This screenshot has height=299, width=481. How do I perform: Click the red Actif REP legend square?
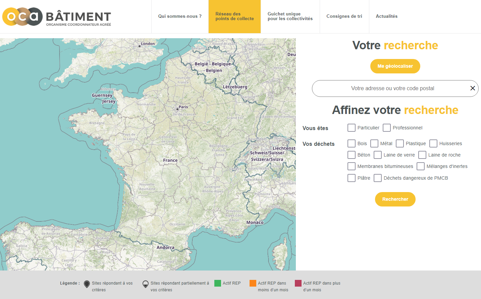[298, 283]
